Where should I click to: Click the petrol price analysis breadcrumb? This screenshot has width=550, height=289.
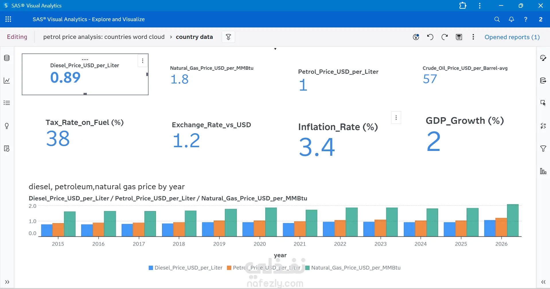point(104,37)
